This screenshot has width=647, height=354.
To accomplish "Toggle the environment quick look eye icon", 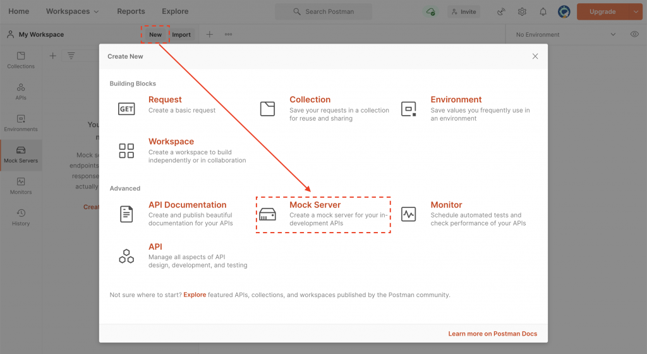I will click(634, 34).
